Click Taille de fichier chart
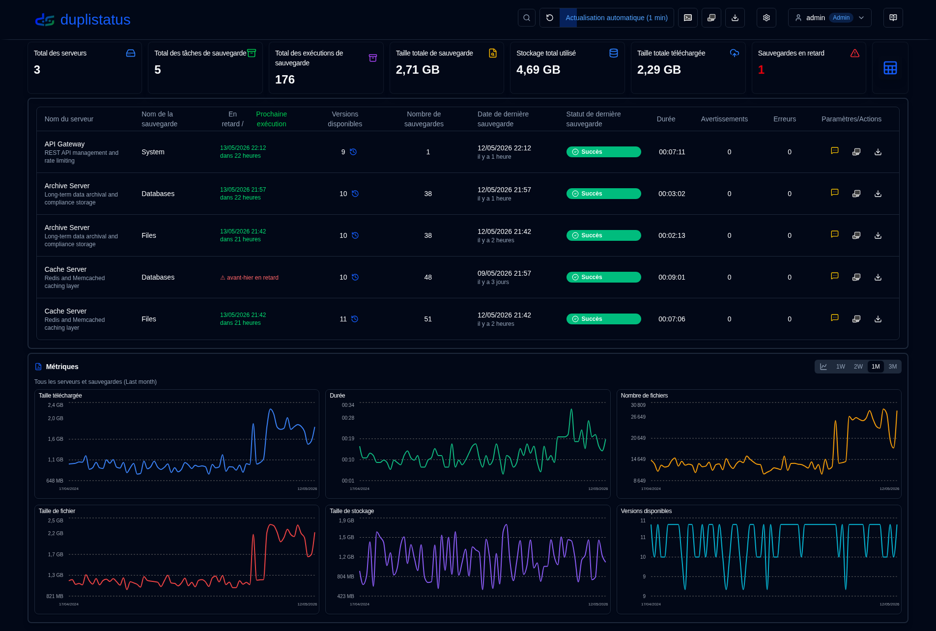The width and height of the screenshot is (936, 631). tap(177, 559)
